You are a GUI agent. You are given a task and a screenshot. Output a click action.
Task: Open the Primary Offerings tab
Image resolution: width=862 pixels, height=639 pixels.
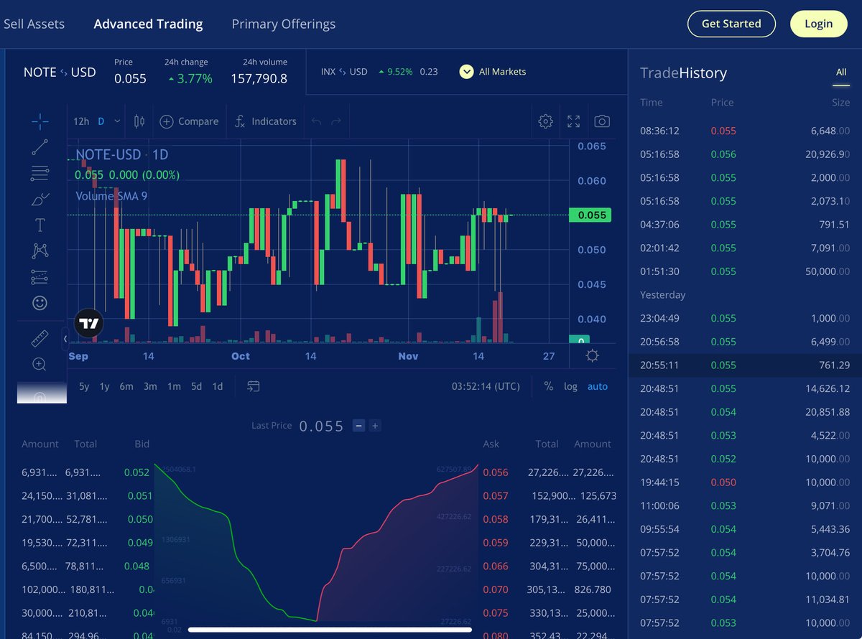pos(283,24)
